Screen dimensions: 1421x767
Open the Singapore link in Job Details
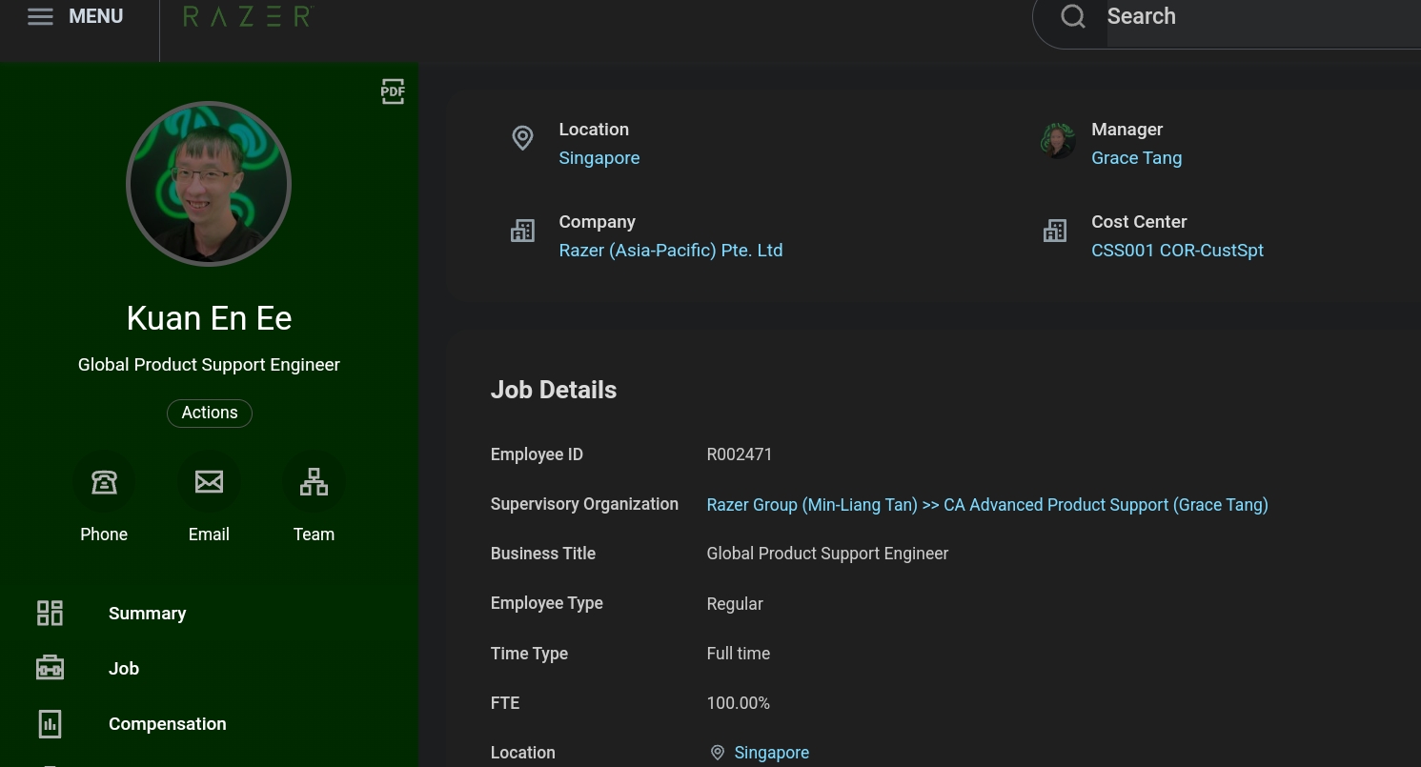point(772,753)
